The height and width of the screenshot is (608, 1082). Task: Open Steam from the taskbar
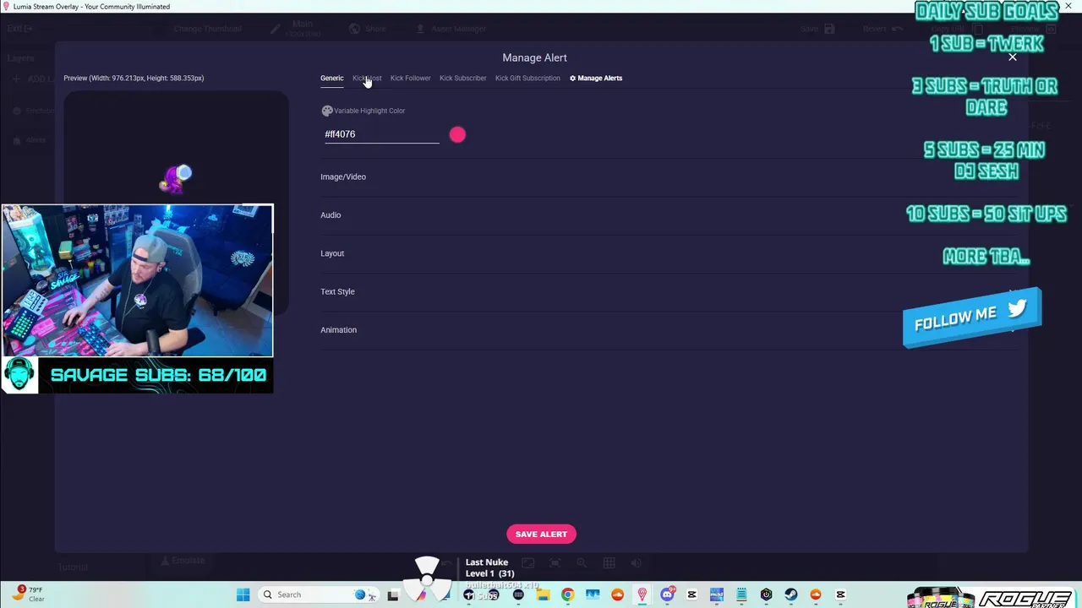[790, 594]
